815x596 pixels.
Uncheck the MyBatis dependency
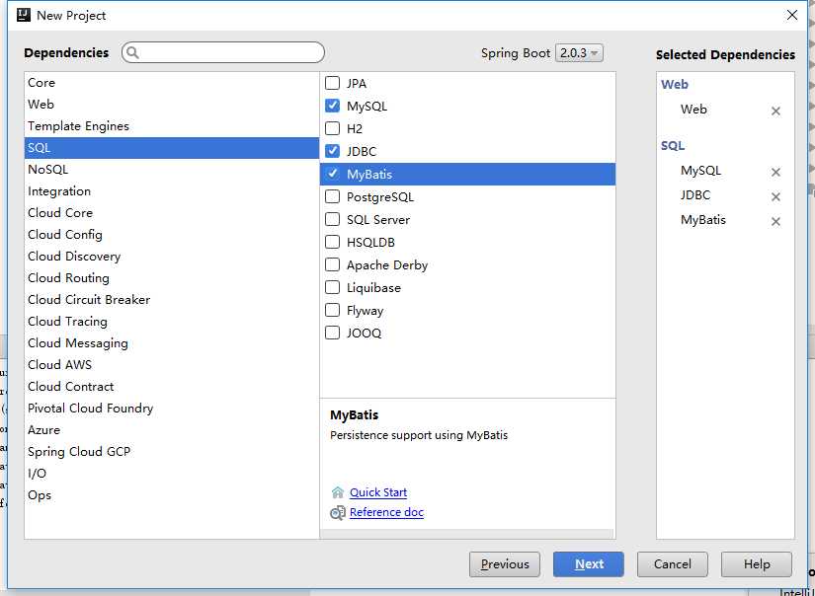click(332, 174)
